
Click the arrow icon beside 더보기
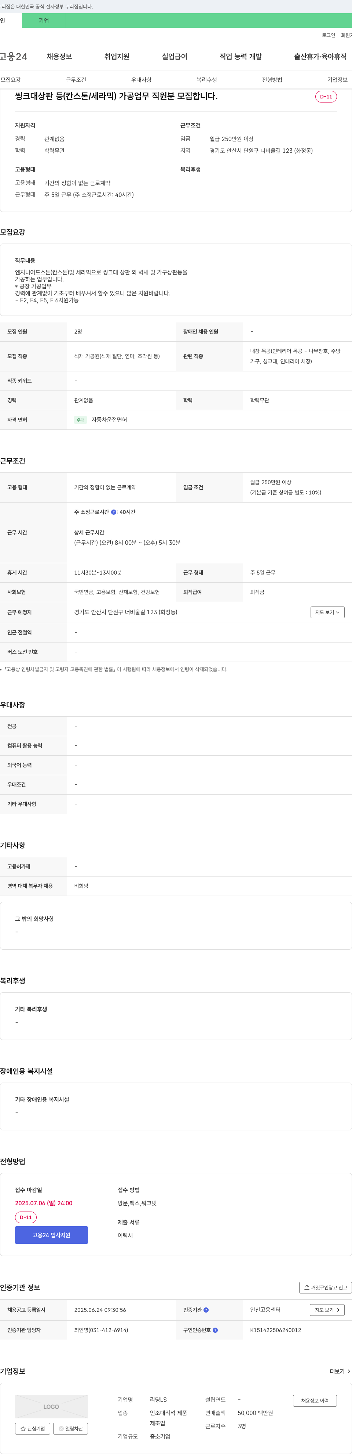pyautogui.click(x=349, y=1371)
